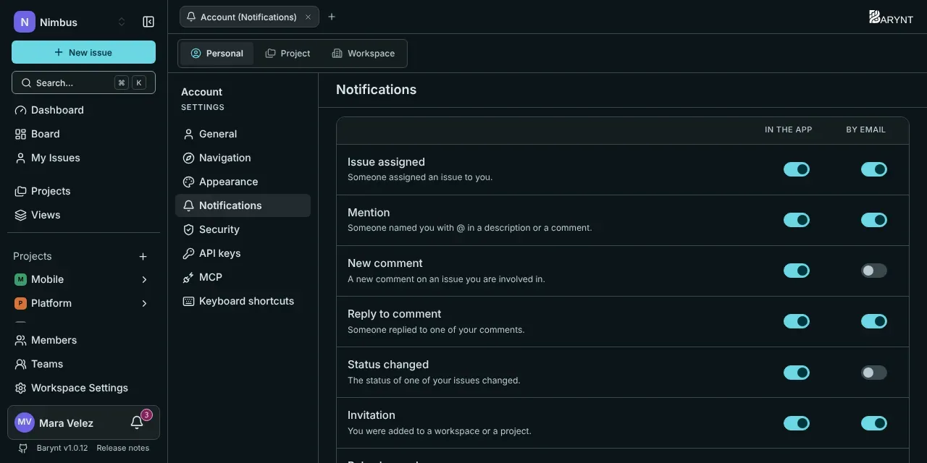This screenshot has height=463, width=927.
Task: Click the My Issues person icon
Action: click(20, 158)
